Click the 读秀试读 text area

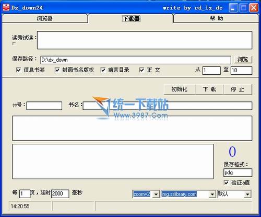(145, 40)
